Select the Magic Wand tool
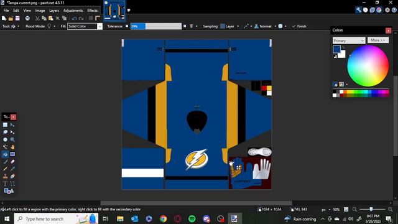 click(5, 147)
